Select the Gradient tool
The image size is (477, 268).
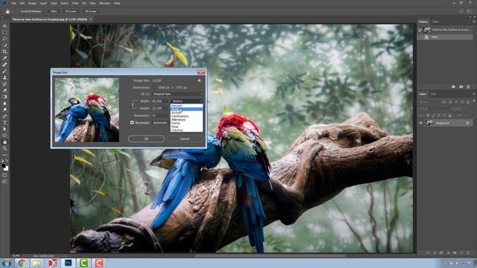tap(4, 97)
